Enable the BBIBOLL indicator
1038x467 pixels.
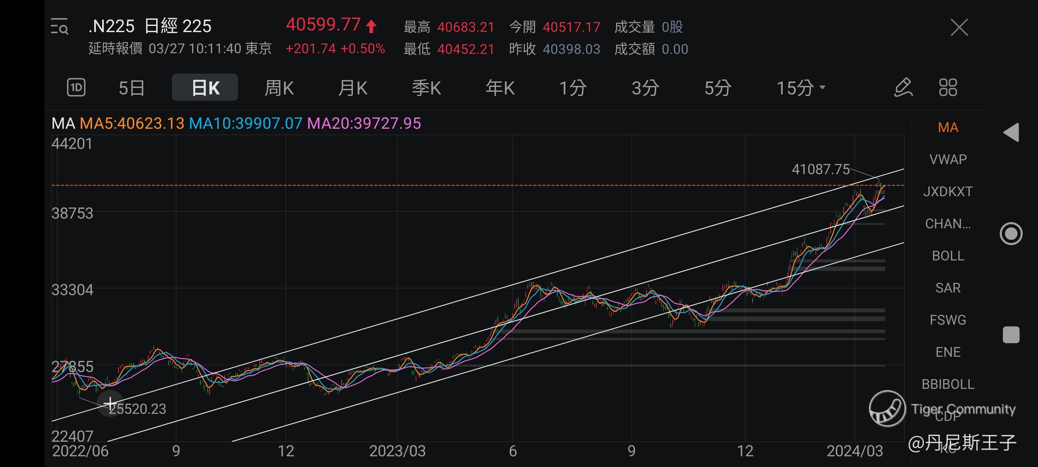click(x=948, y=384)
